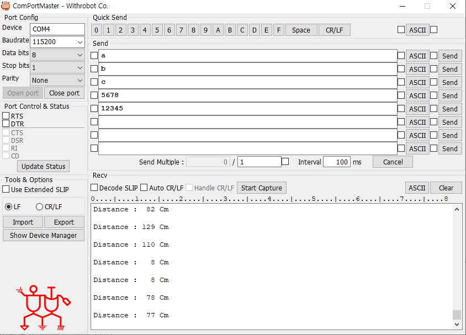Quick send hex digit 5
466x335 pixels.
157,30
